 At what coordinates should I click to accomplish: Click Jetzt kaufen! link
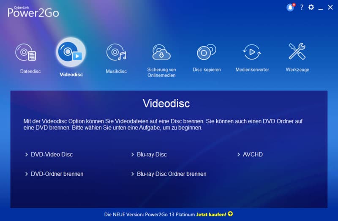(211, 214)
